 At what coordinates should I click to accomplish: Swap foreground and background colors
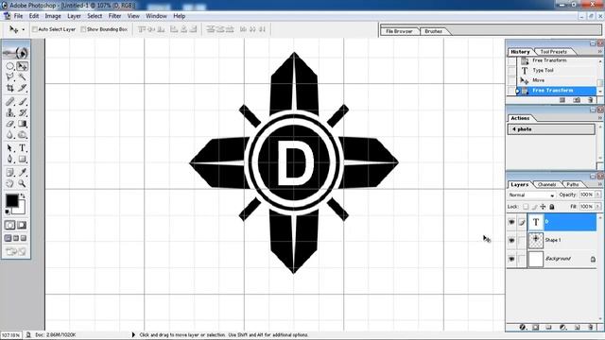(23, 195)
